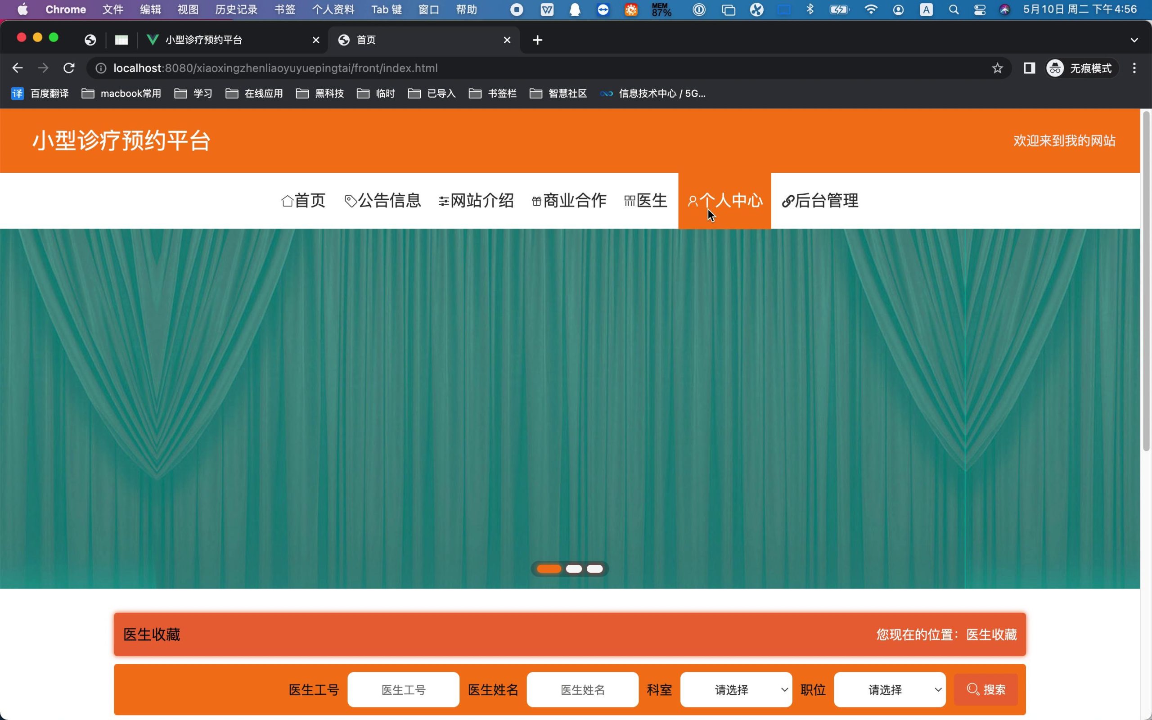Viewport: 1152px width, 720px height.
Task: Toggle the side panel icon
Action: point(1029,68)
